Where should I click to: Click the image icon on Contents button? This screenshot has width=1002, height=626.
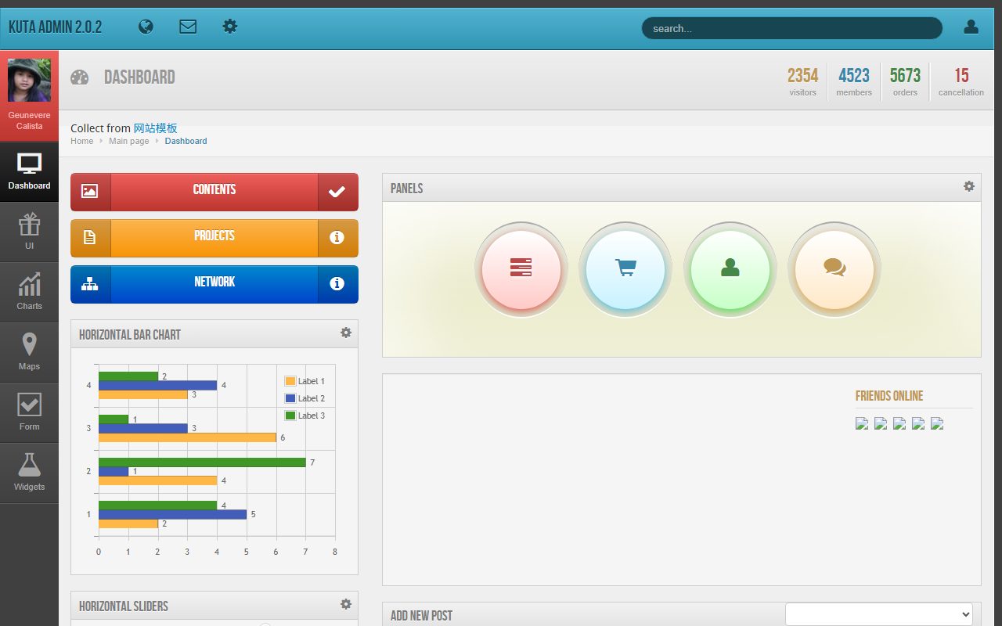pyautogui.click(x=90, y=192)
